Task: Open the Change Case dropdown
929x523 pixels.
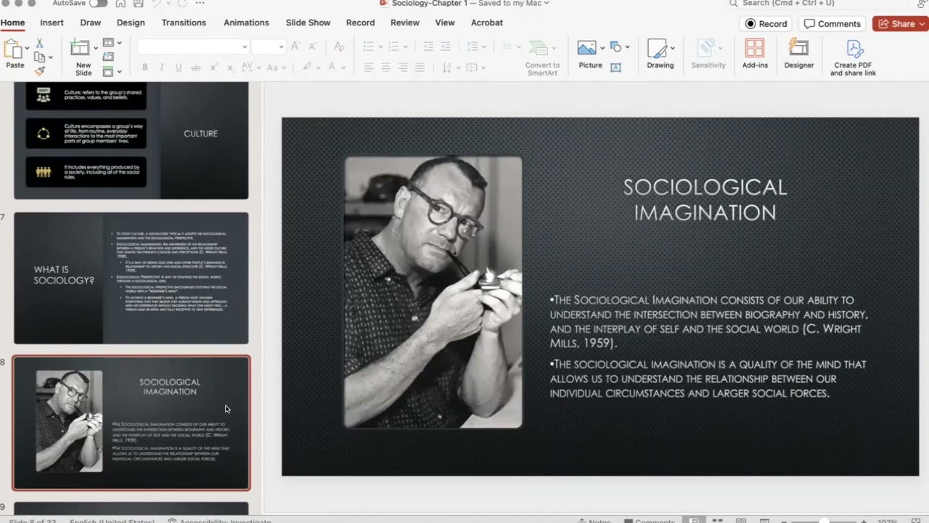Action: tap(275, 68)
